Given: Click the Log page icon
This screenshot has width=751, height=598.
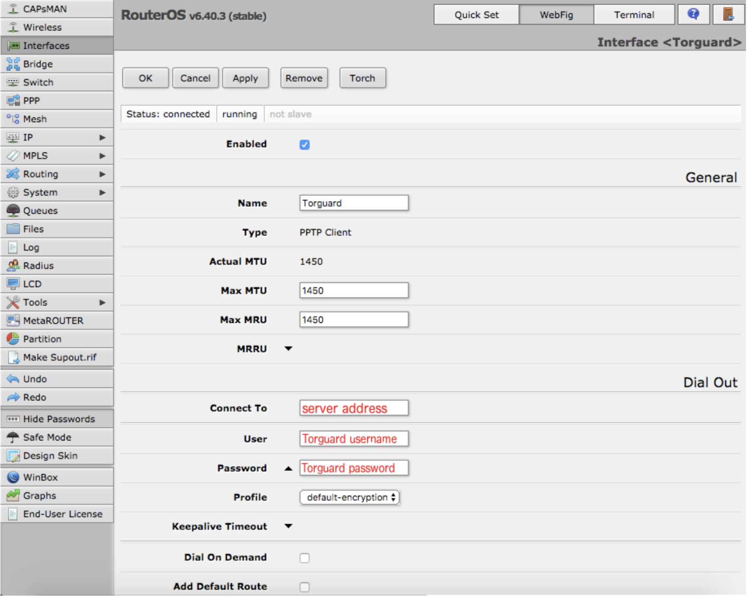Looking at the screenshot, I should [x=13, y=247].
